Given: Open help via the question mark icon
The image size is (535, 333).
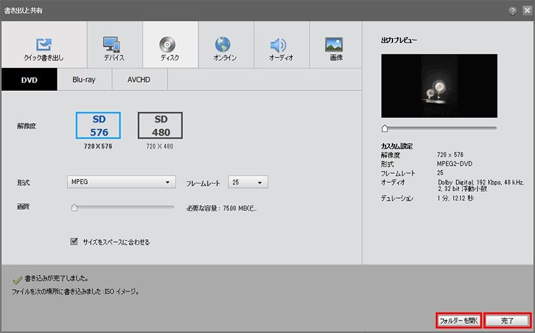Looking at the screenshot, I should click(512, 11).
